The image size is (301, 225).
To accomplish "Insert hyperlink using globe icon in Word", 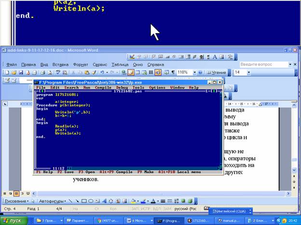I will point(124,73).
